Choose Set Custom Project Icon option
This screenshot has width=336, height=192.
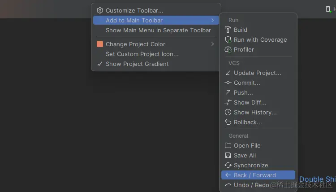click(142, 54)
